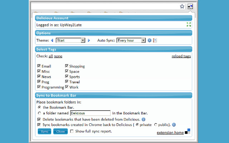
Task: Click the square logo beside extension home
Action: pyautogui.click(x=187, y=131)
